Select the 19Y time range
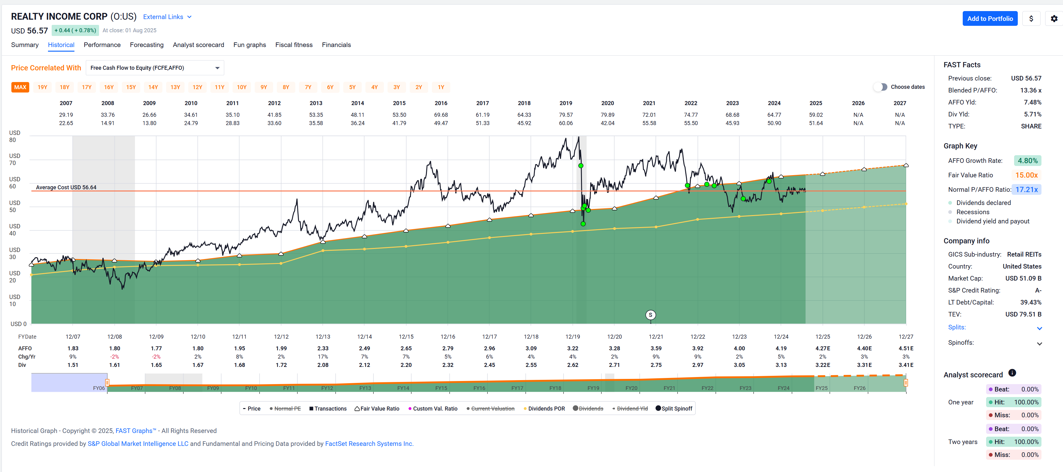The width and height of the screenshot is (1063, 472). pyautogui.click(x=42, y=87)
